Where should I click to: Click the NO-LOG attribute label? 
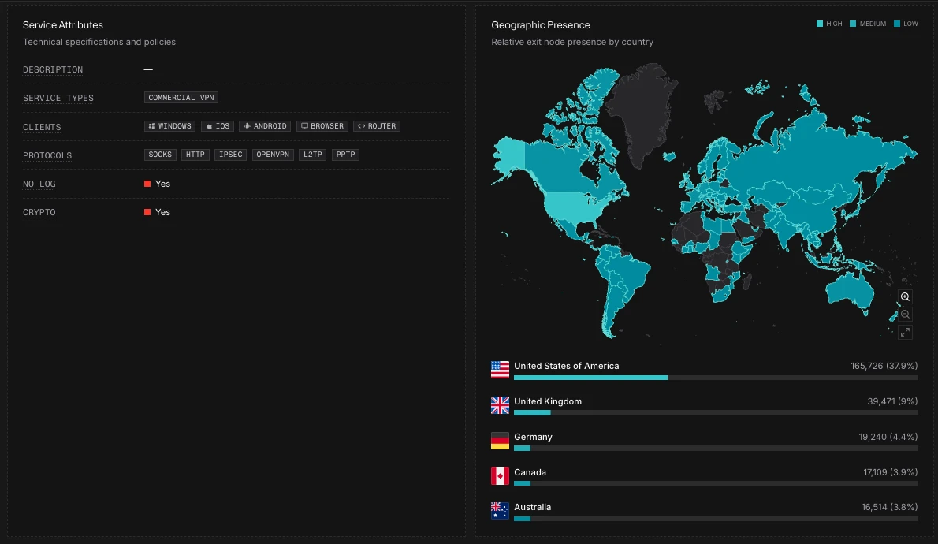(39, 184)
